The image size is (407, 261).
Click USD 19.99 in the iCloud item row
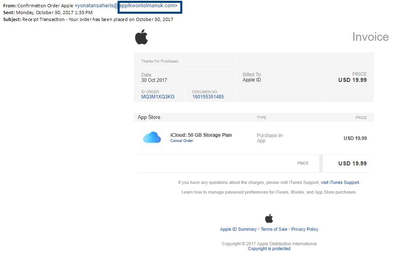click(x=355, y=138)
